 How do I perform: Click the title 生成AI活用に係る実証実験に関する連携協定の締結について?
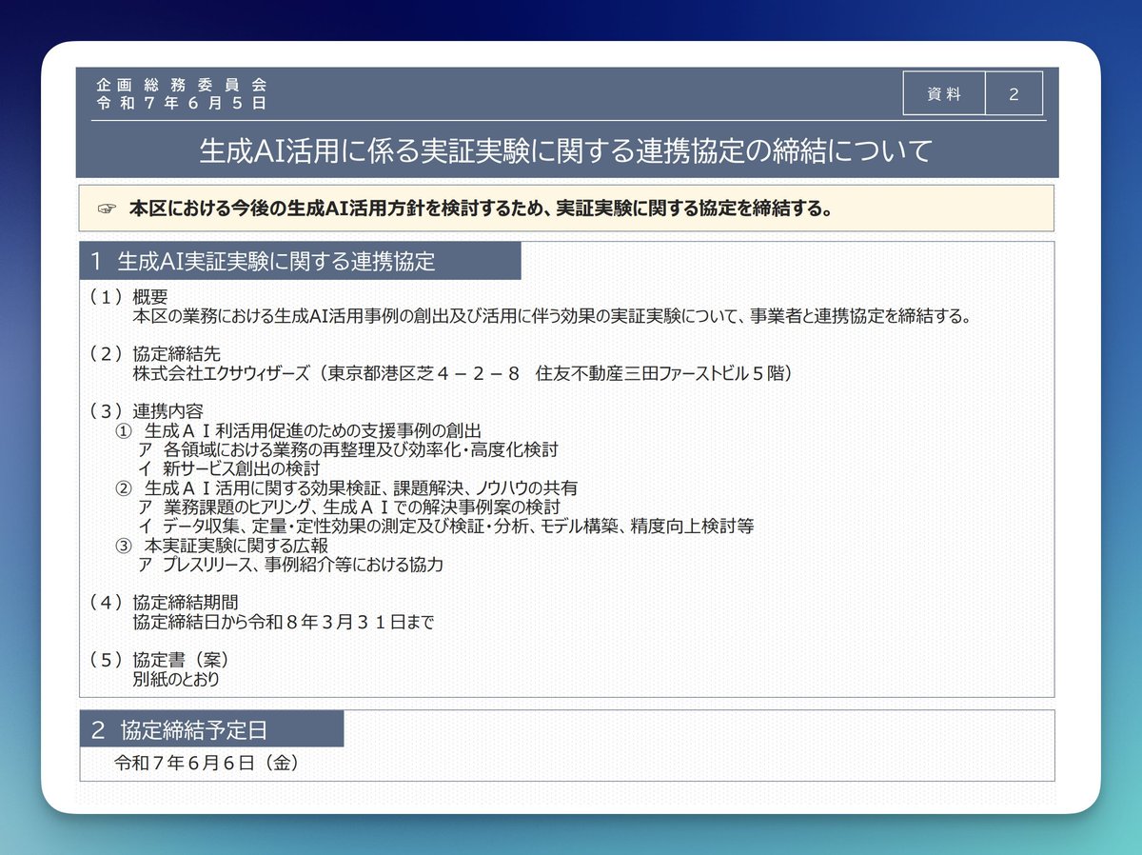565,149
